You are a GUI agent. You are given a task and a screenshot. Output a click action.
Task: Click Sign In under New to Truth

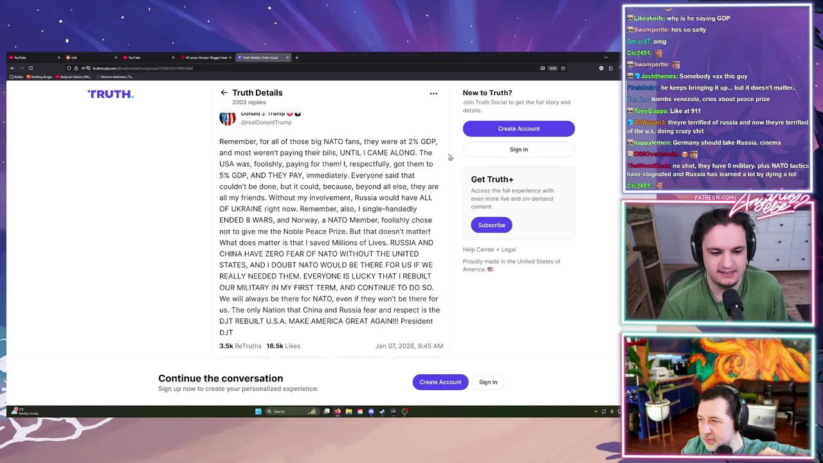click(518, 149)
